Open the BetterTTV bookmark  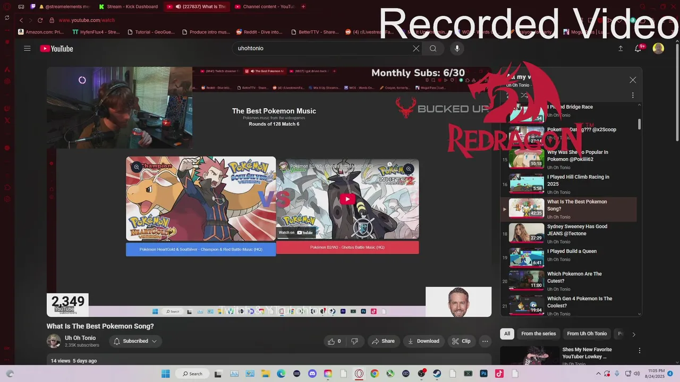[314, 32]
